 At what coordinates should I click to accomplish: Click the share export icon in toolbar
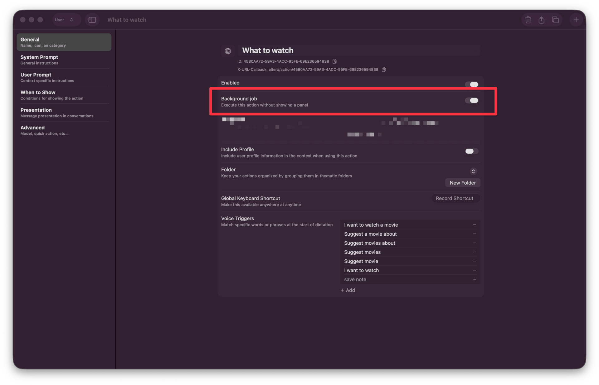[x=541, y=20]
